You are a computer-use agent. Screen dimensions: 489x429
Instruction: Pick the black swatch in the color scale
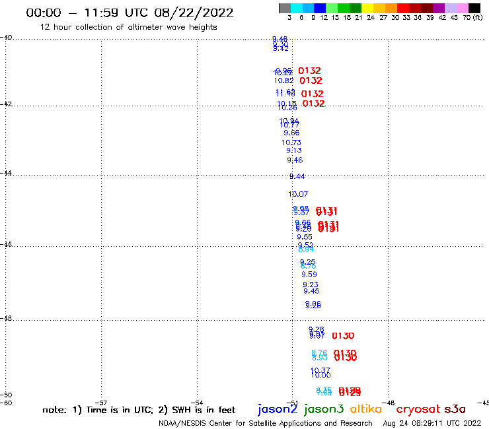point(474,8)
